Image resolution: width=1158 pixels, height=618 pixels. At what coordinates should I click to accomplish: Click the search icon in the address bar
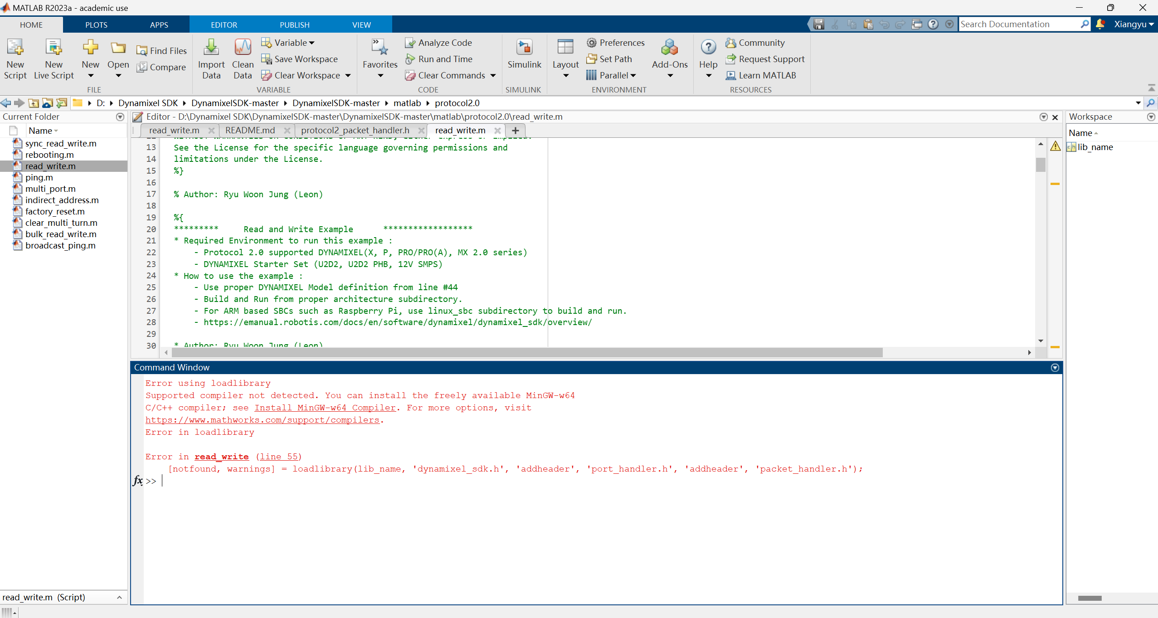pos(1151,103)
